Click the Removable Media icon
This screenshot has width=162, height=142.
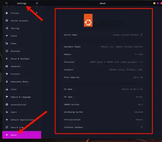coord(7,81)
